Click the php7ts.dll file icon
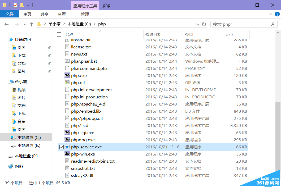 click(x=67, y=125)
